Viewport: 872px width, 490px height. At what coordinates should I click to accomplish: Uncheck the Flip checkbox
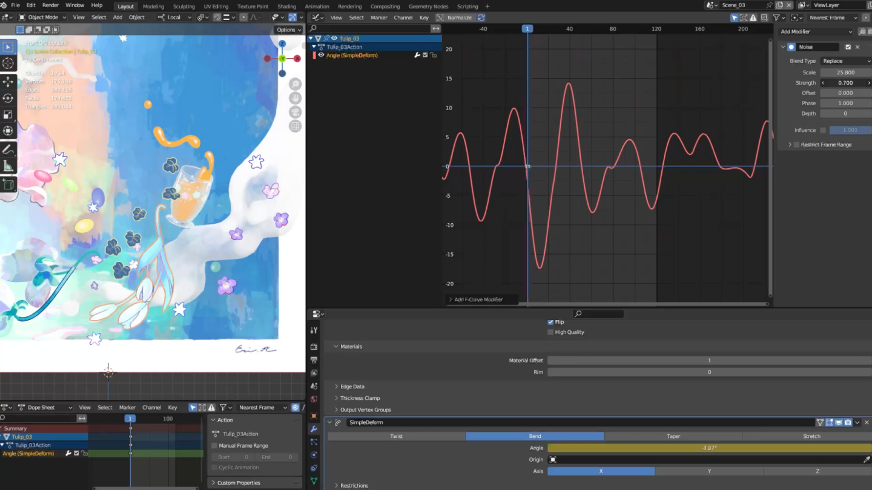[550, 322]
